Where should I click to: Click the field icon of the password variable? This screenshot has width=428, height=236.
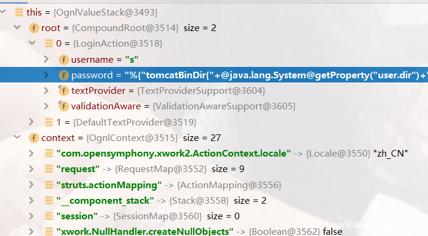(63, 75)
